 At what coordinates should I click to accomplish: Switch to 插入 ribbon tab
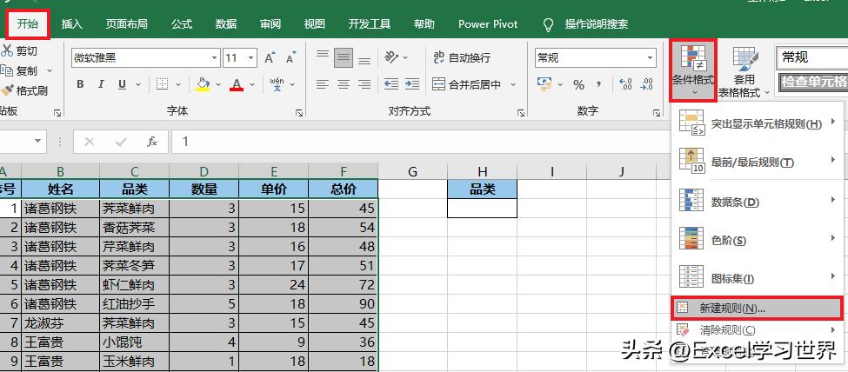[x=72, y=23]
